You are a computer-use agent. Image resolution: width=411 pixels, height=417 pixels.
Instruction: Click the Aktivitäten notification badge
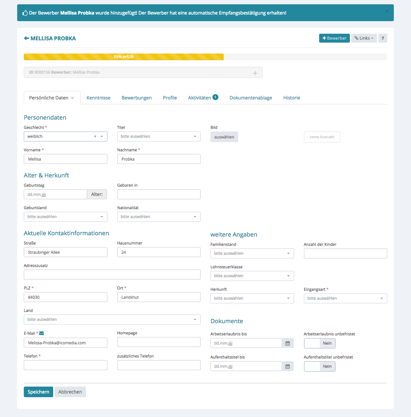(215, 97)
